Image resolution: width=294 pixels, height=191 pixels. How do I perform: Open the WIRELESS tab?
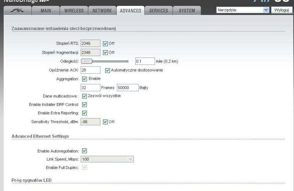tap(74, 11)
